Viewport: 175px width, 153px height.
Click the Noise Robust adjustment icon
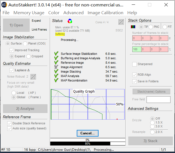click(33, 76)
